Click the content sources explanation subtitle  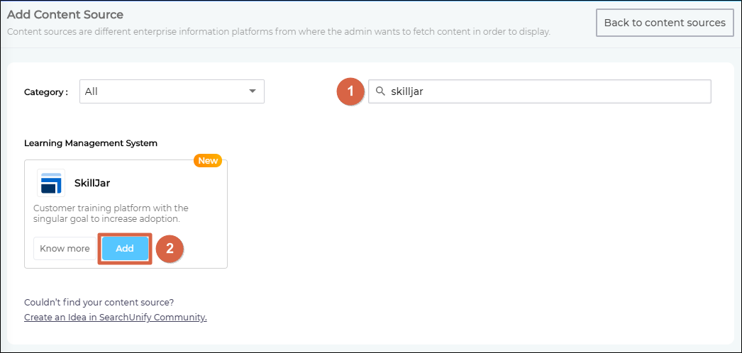click(x=278, y=32)
